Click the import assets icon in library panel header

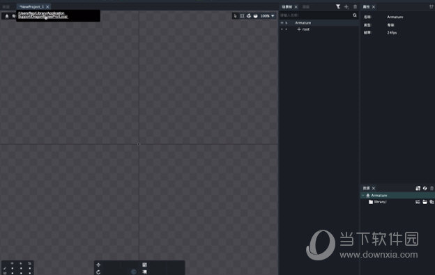(x=418, y=188)
